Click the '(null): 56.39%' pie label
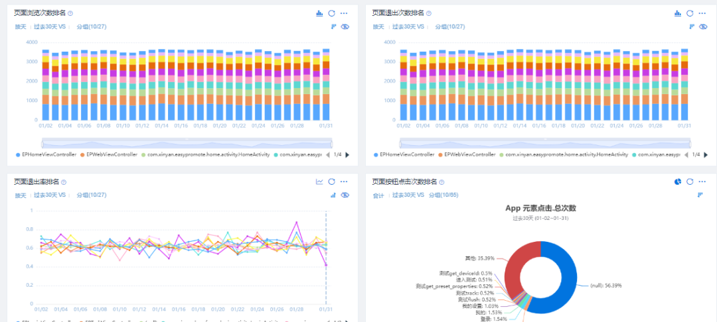 (x=606, y=286)
